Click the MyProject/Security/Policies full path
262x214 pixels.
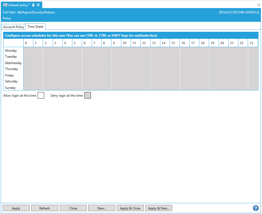pos(36,12)
